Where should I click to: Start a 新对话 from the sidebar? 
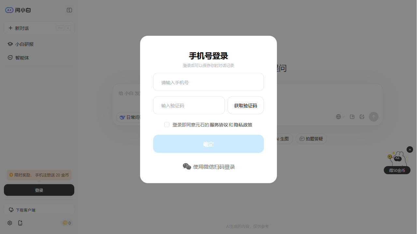22,28
